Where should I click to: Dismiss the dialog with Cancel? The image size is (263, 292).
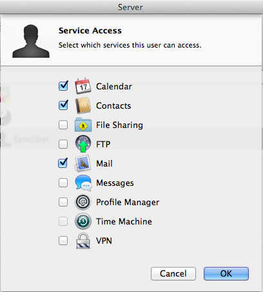point(173,273)
